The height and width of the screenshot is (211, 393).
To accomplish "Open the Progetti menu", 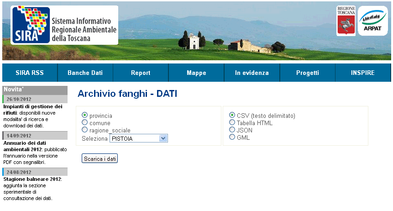I will point(308,73).
